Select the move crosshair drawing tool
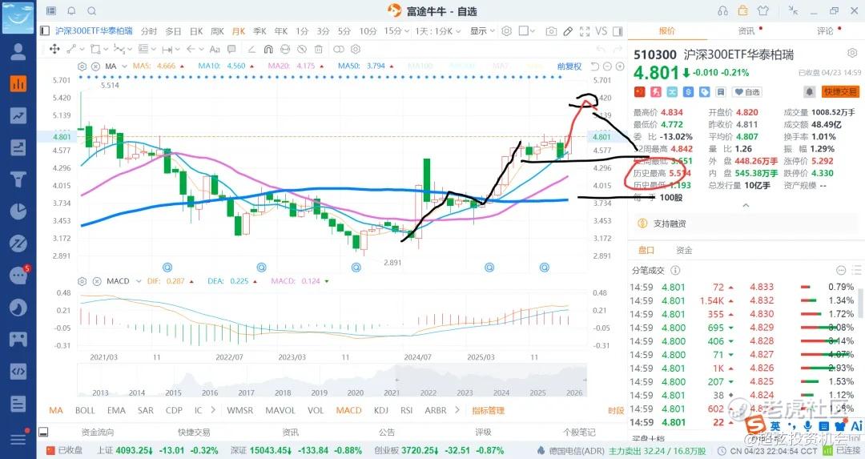865x459 pixels. pyautogui.click(x=54, y=49)
